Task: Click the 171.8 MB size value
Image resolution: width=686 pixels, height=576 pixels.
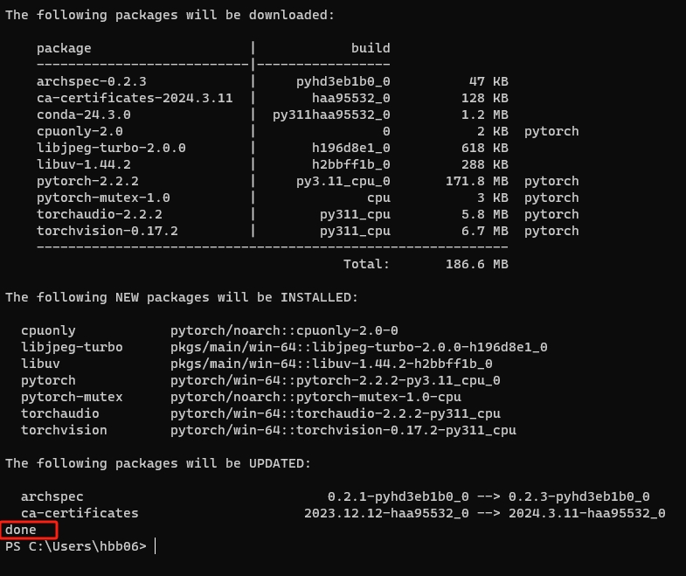Action: (477, 181)
